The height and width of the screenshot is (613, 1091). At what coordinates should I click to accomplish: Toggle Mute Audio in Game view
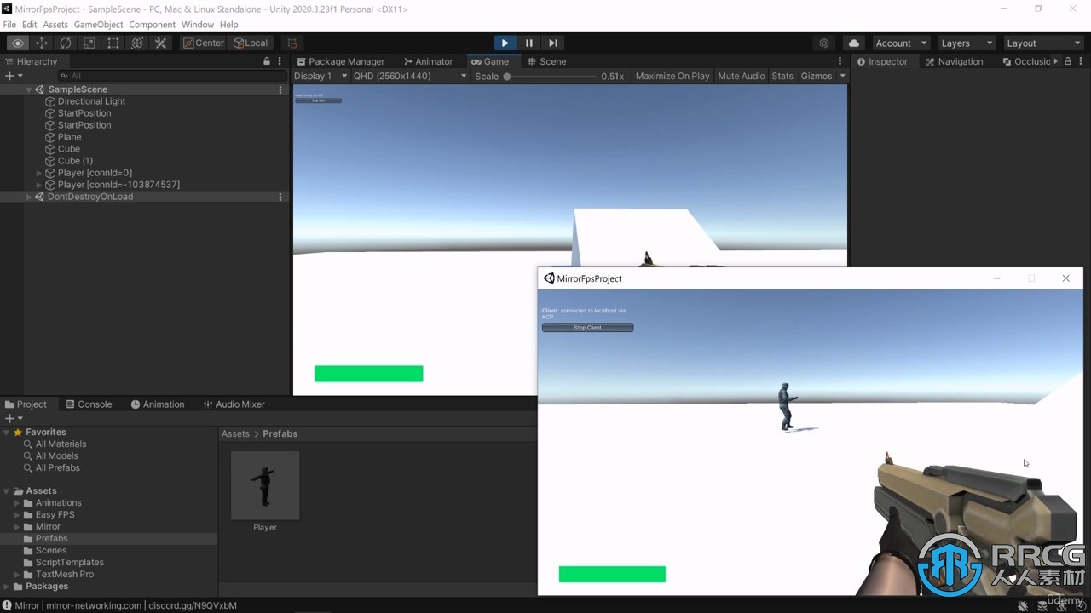[x=742, y=76]
